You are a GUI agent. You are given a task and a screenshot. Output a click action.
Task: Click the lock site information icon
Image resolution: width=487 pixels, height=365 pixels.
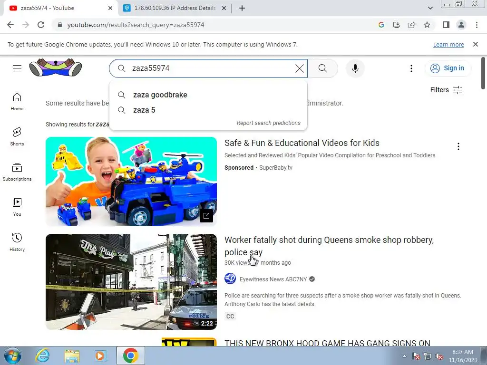point(59,25)
